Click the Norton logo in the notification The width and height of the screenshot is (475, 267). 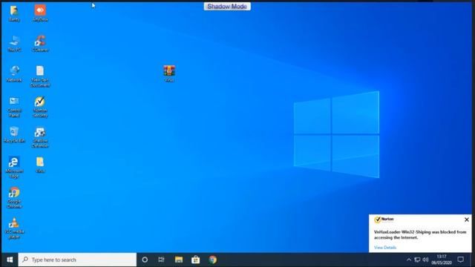[x=384, y=220]
